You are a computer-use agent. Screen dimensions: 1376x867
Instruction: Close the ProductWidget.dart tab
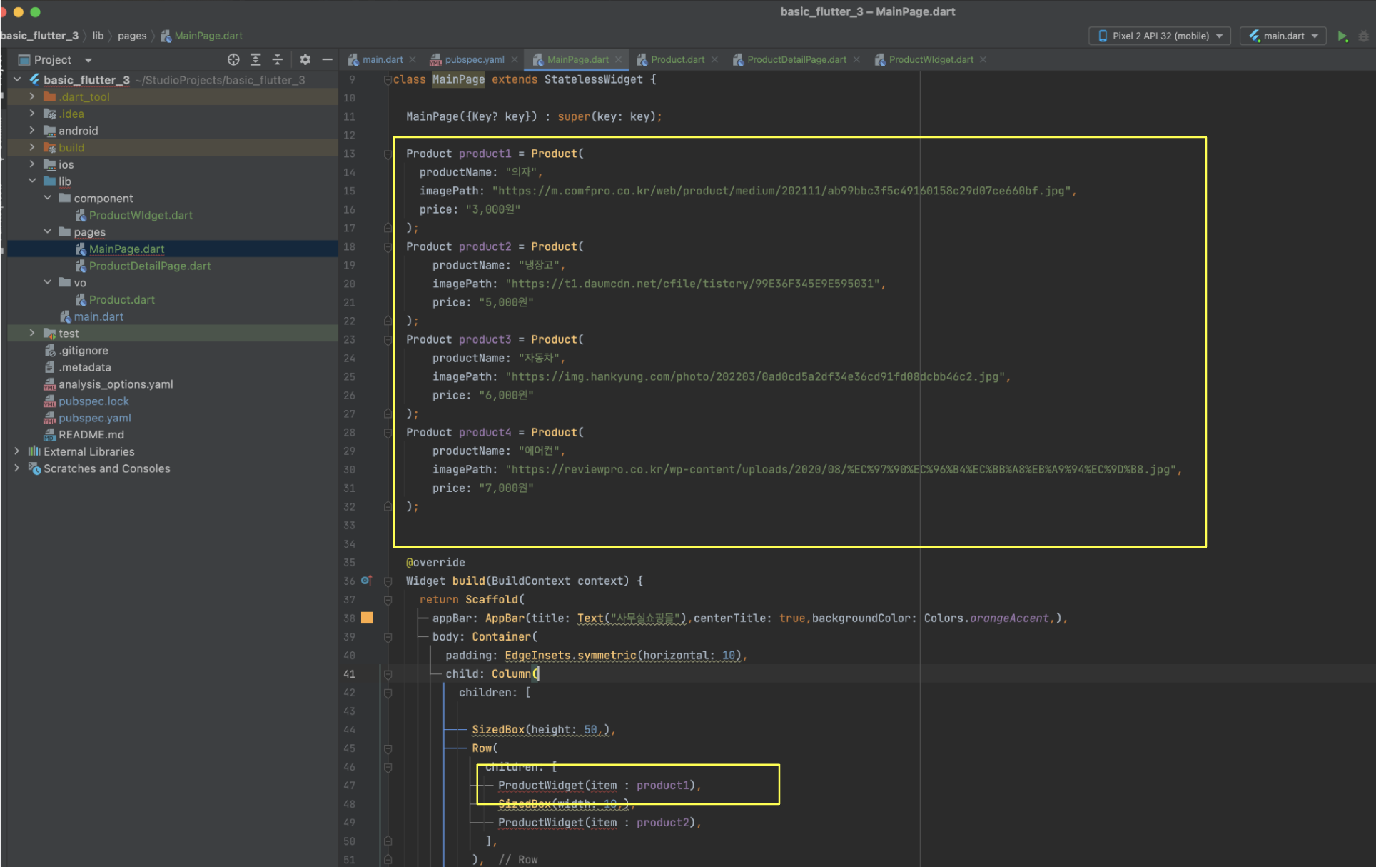point(983,59)
